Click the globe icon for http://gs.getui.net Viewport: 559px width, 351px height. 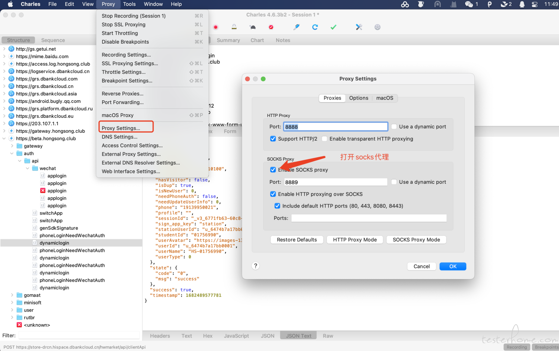tap(11, 49)
